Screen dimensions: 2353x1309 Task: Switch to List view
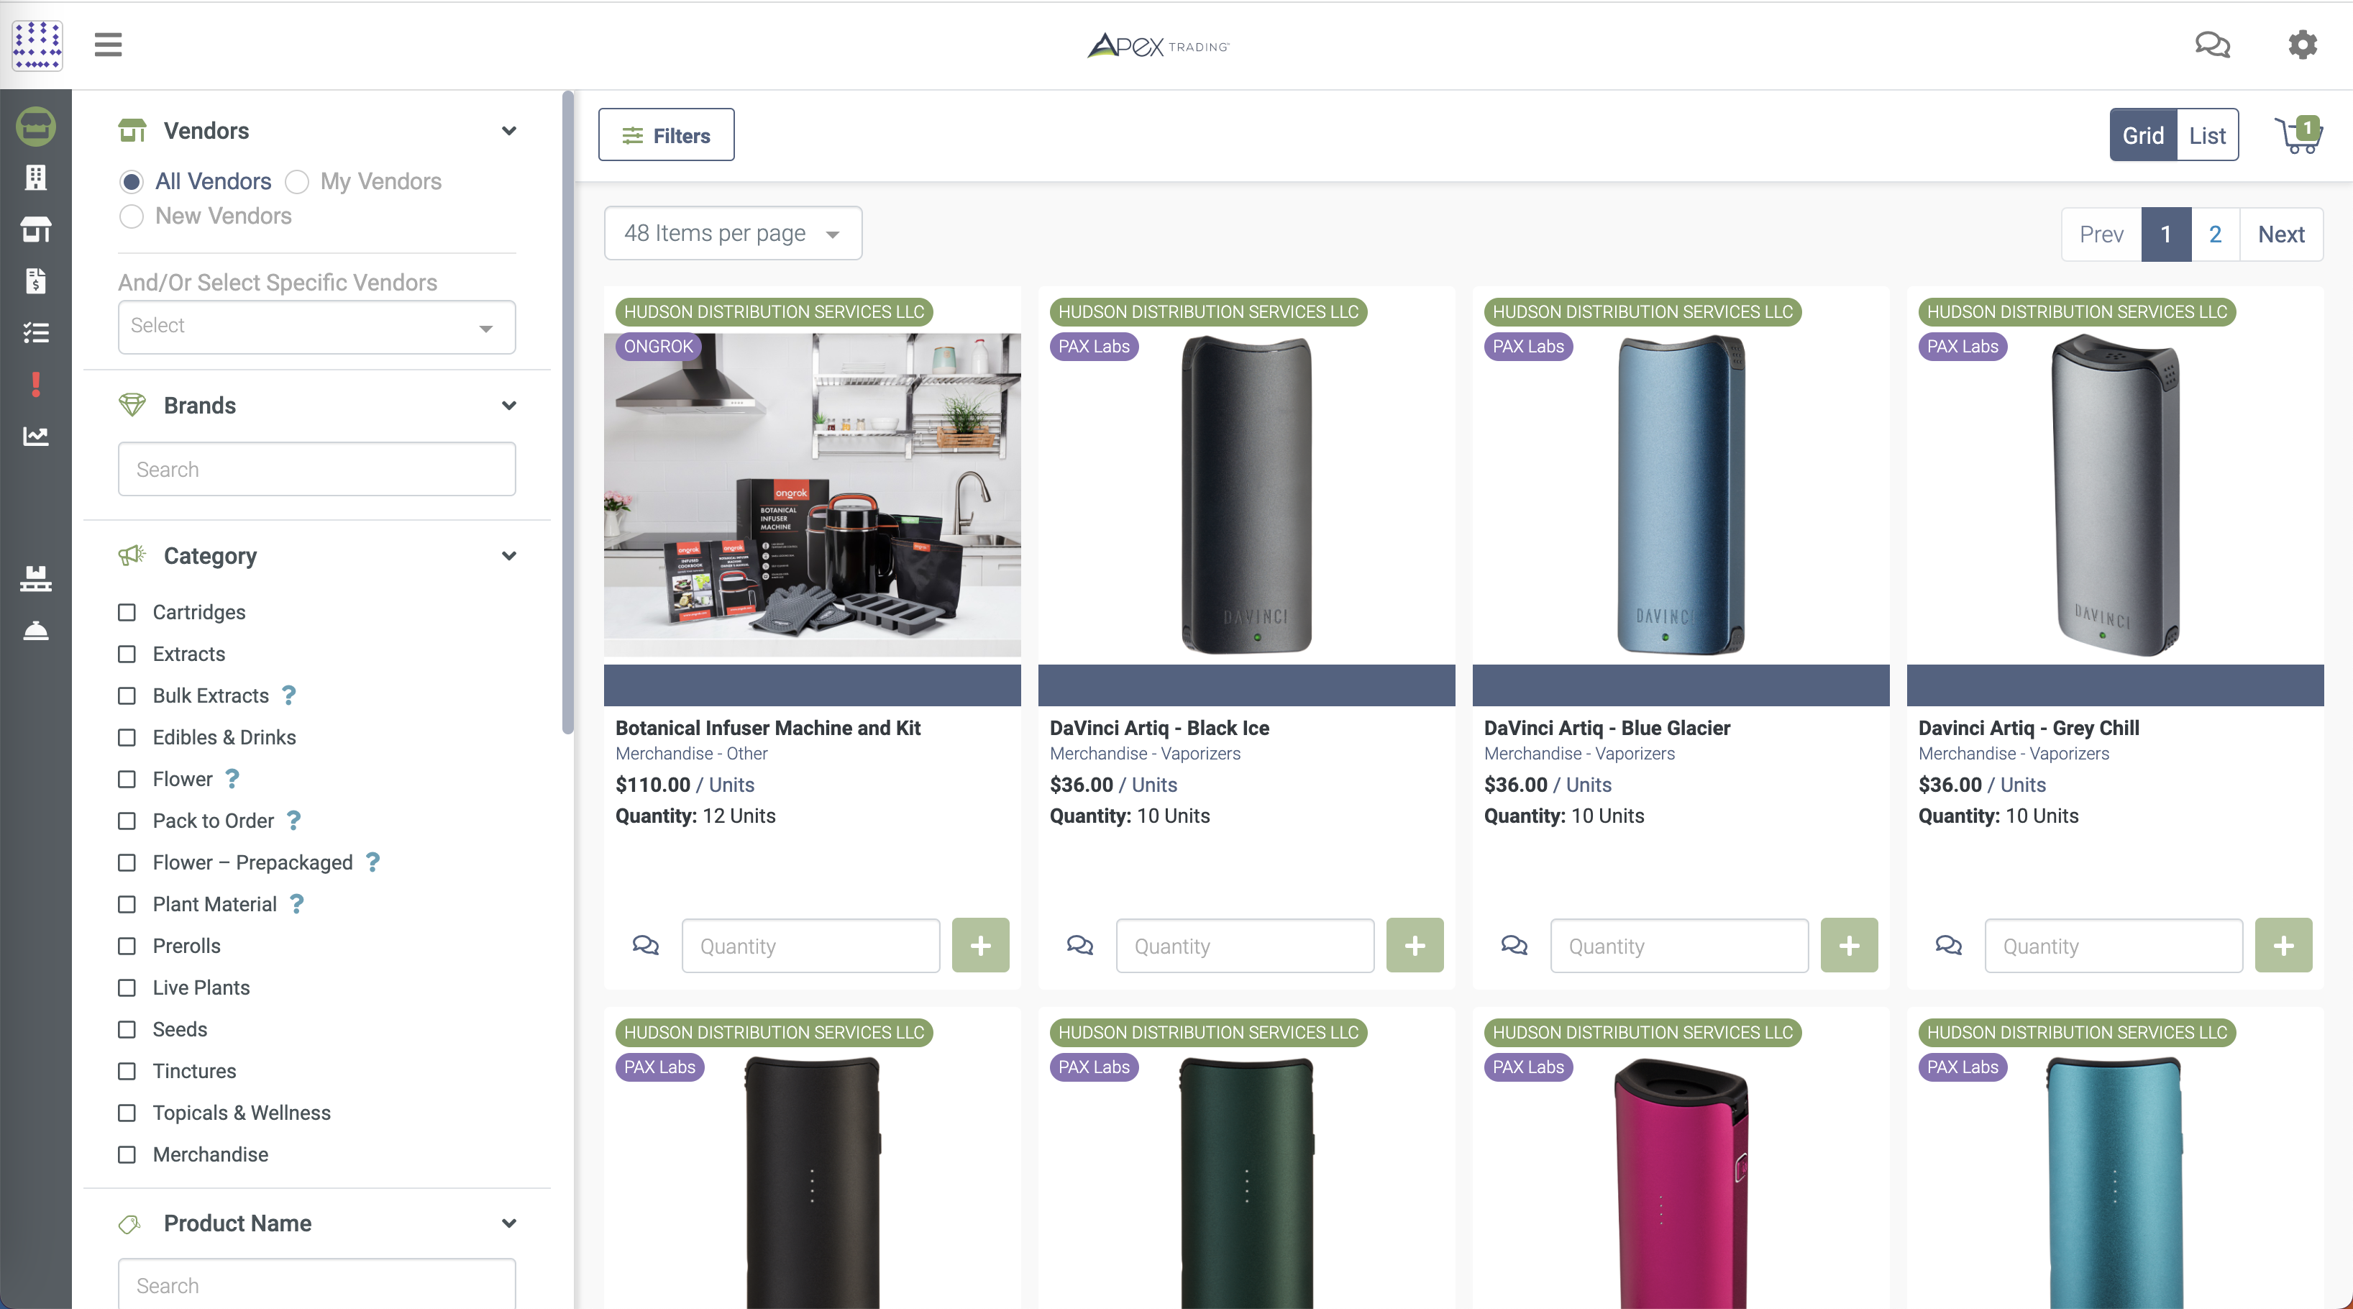coord(2207,135)
